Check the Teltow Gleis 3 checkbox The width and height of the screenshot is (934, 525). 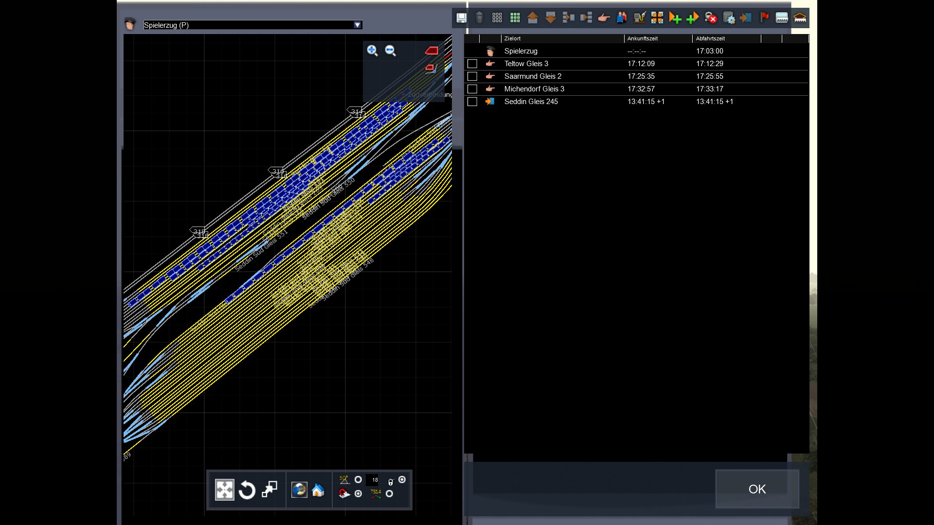[x=472, y=64]
